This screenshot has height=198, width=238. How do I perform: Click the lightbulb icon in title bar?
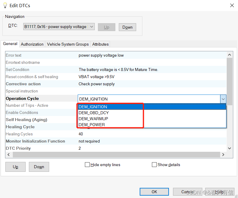click(5, 5)
